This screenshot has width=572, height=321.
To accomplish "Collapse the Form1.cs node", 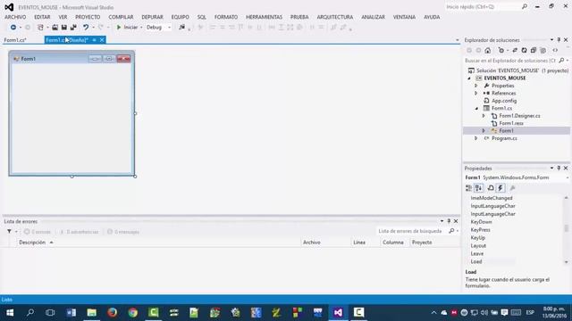I will coord(476,109).
